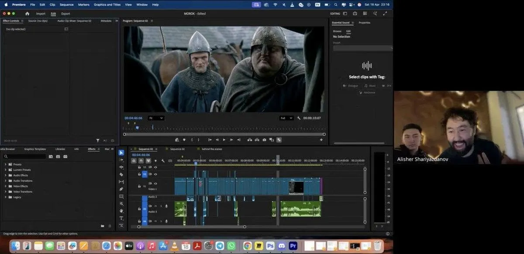Open Full playback resolution dropdown

(x=286, y=118)
